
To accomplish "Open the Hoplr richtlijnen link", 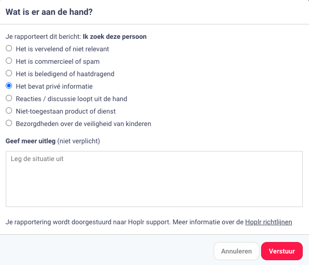I will click(268, 222).
